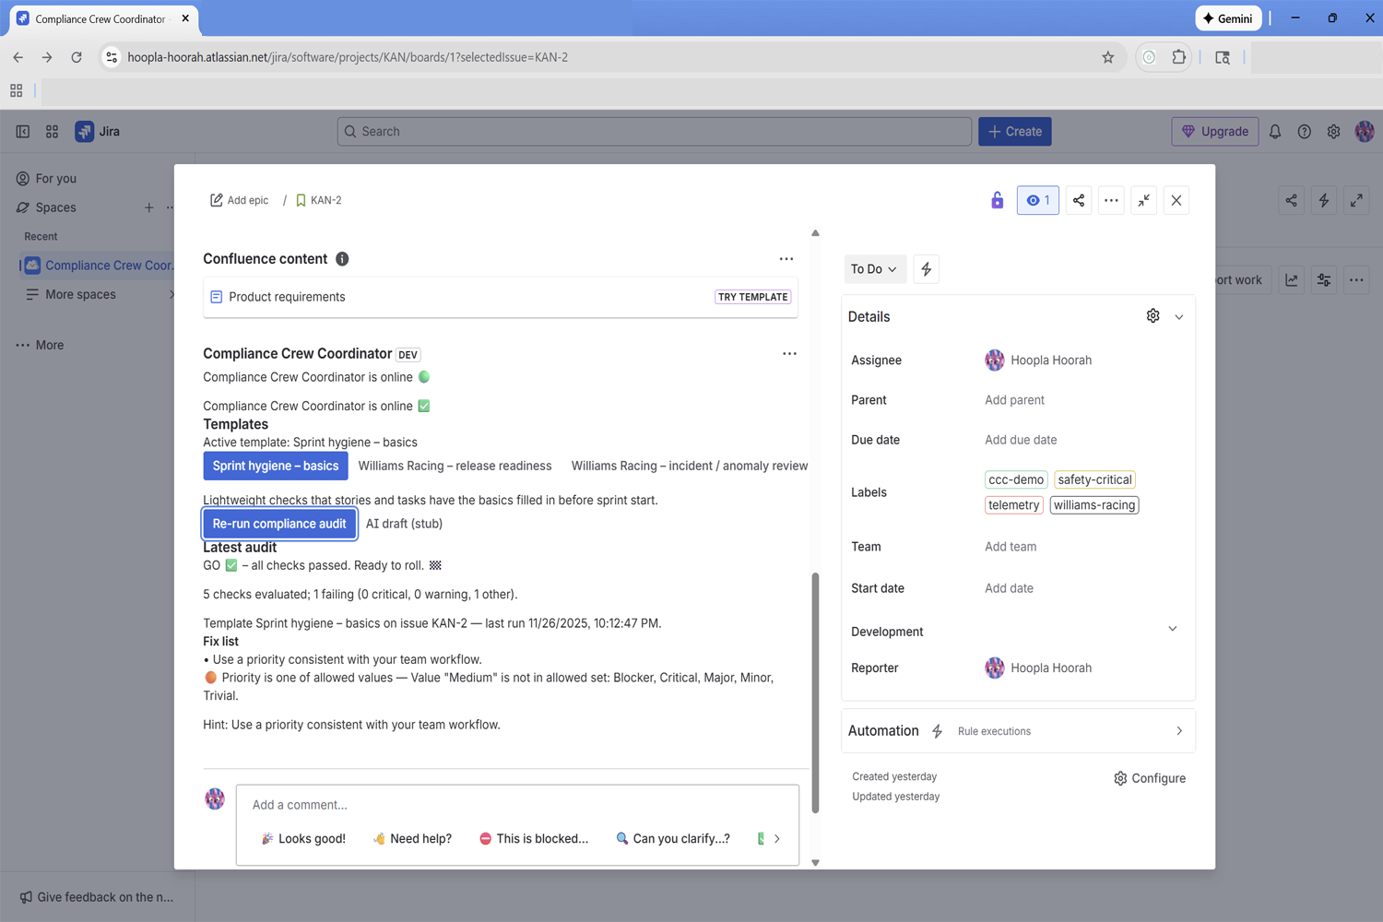This screenshot has width=1383, height=922.
Task: Collapse the issue dialog to side view
Action: point(1144,200)
